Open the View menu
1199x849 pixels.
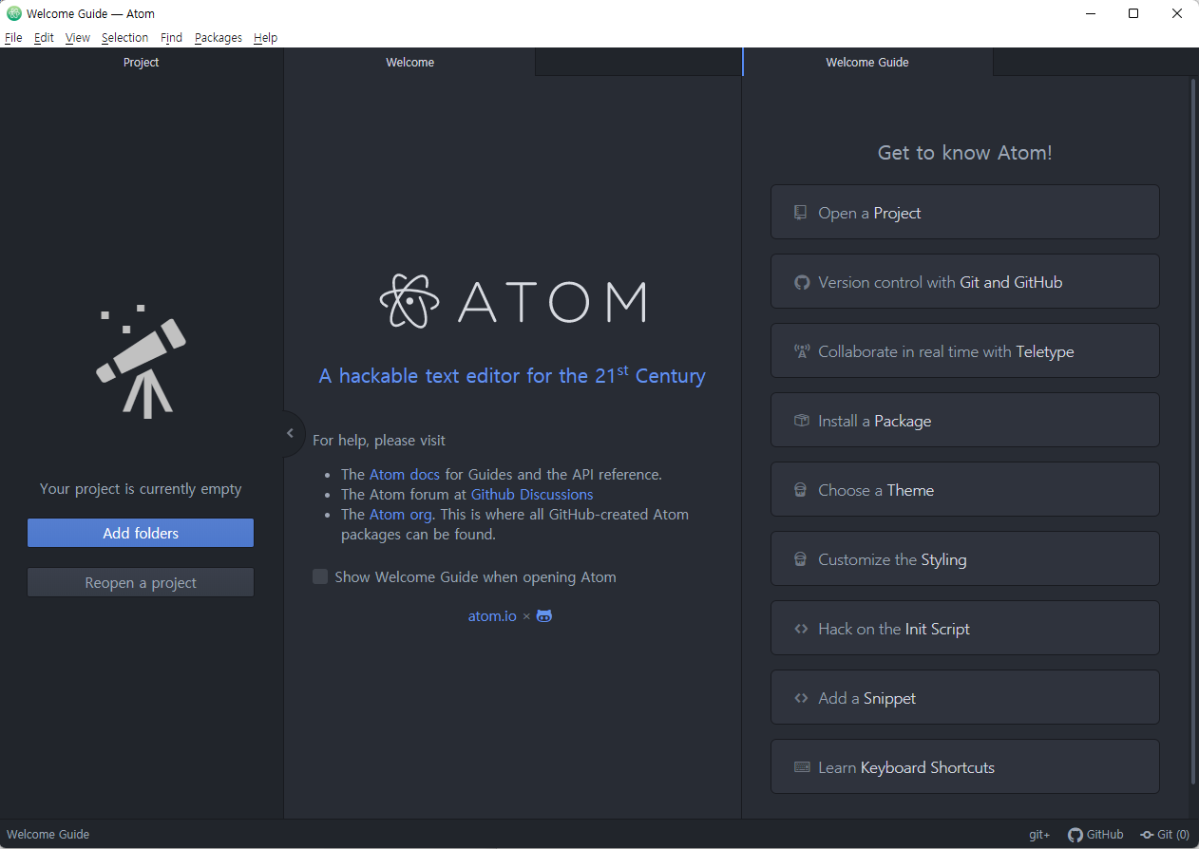pyautogui.click(x=78, y=38)
